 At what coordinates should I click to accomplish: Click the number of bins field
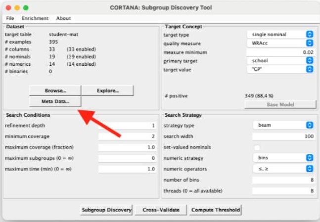(283, 180)
